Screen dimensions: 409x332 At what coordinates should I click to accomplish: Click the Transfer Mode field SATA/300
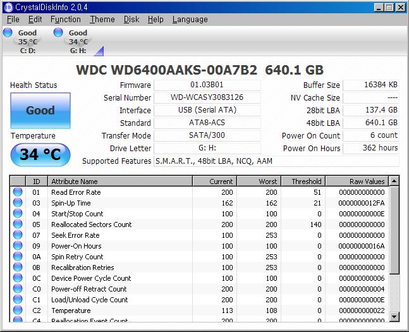tap(207, 135)
